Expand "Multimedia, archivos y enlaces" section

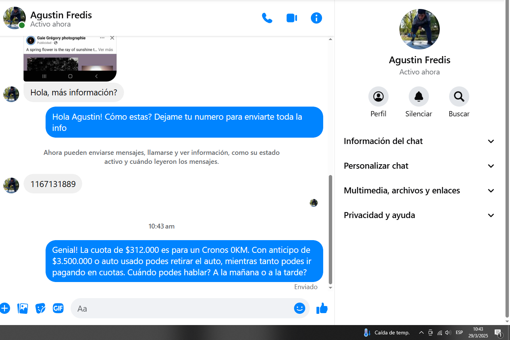pyautogui.click(x=419, y=190)
